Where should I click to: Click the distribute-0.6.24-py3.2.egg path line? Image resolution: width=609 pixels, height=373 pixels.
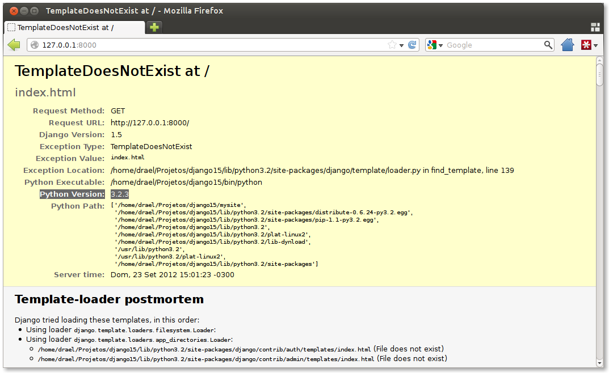(264, 213)
